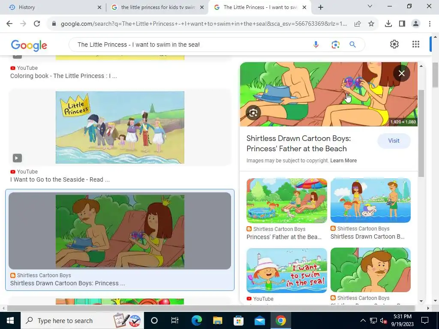Open Google quick settings gear
The width and height of the screenshot is (439, 329).
click(394, 44)
